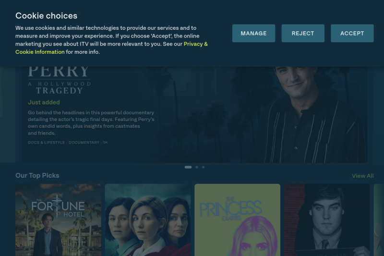Click the Perry: A Hollywood Tragedy banner

(x=195, y=115)
